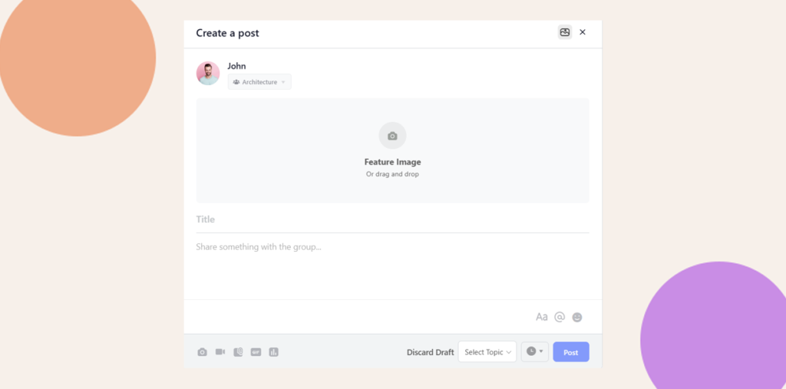This screenshot has height=389, width=786.
Task: Close the Create a post dialog
Action: click(x=583, y=32)
